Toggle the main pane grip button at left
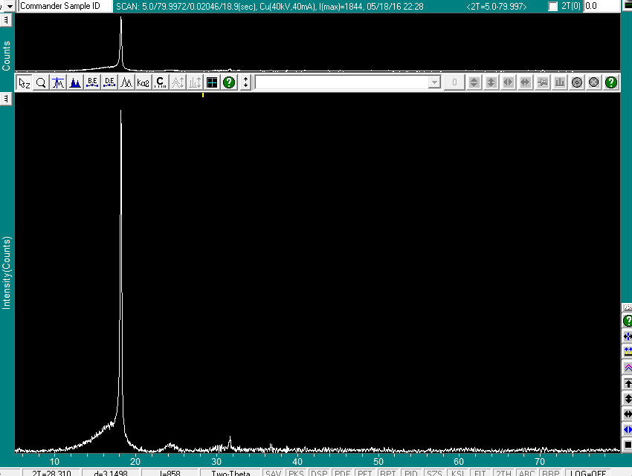This screenshot has width=632, height=476. point(6,99)
